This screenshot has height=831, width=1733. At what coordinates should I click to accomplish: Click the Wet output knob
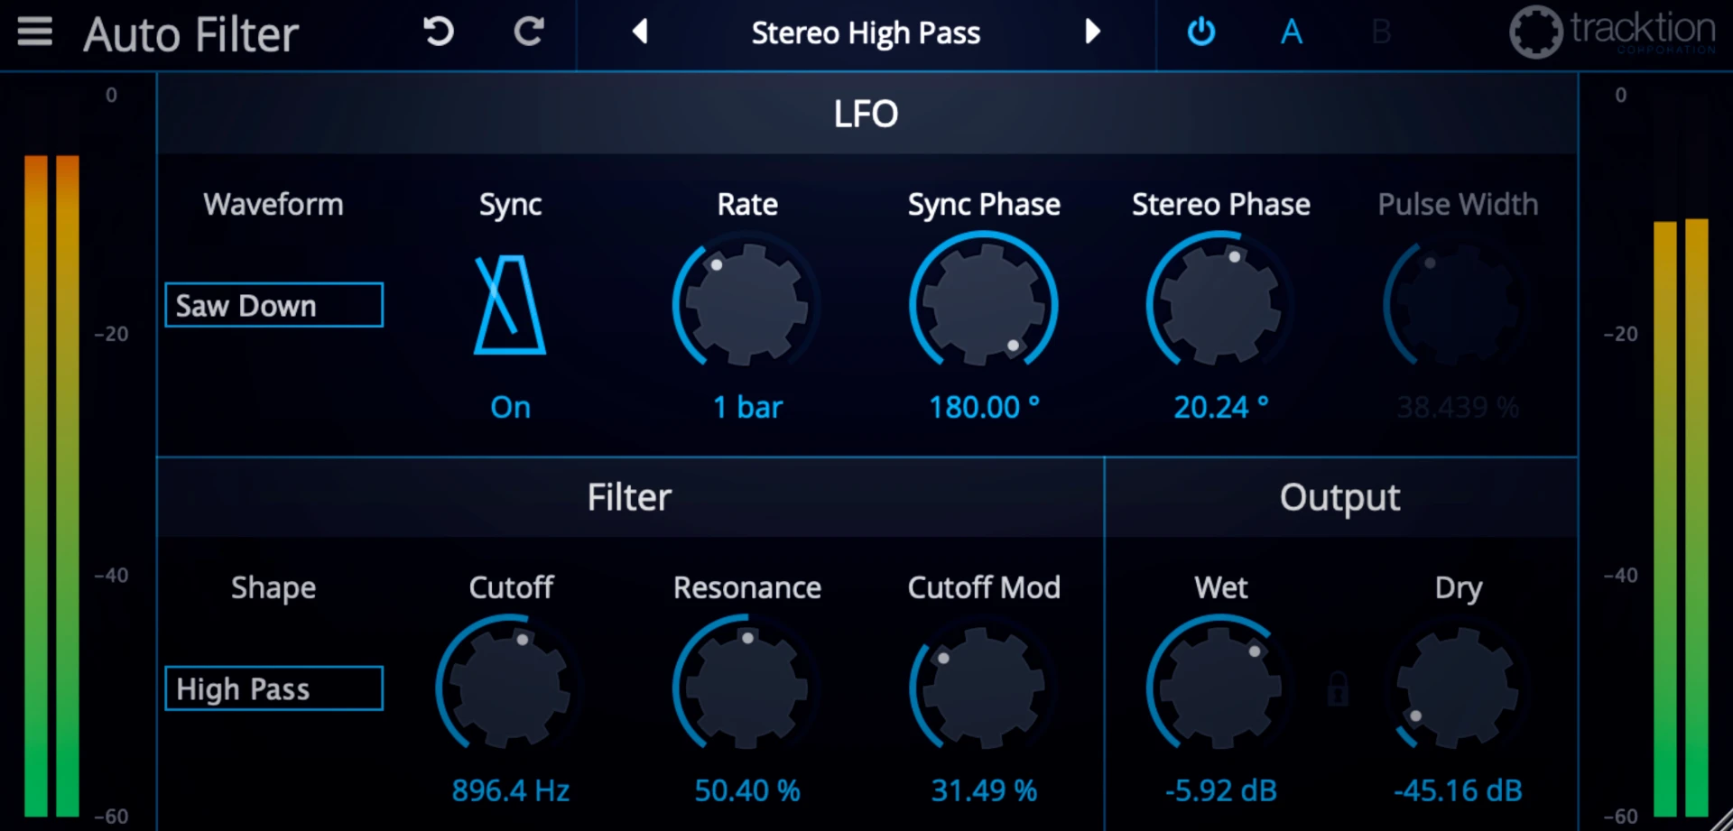click(1220, 688)
